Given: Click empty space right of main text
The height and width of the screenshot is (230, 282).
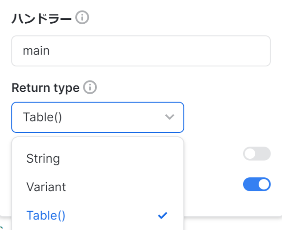Looking at the screenshot, I should point(176,51).
